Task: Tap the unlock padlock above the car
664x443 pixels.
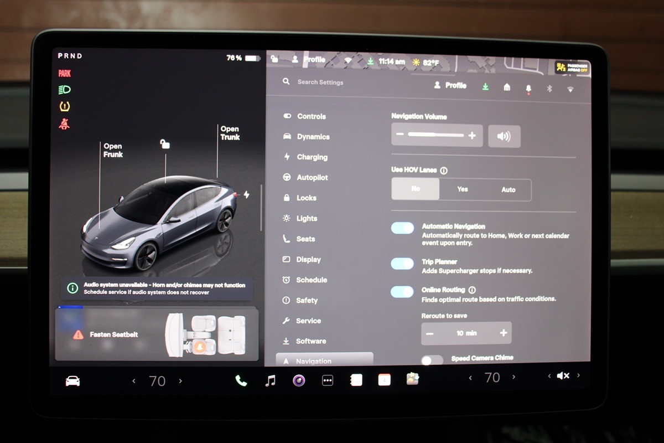Action: pyautogui.click(x=164, y=144)
